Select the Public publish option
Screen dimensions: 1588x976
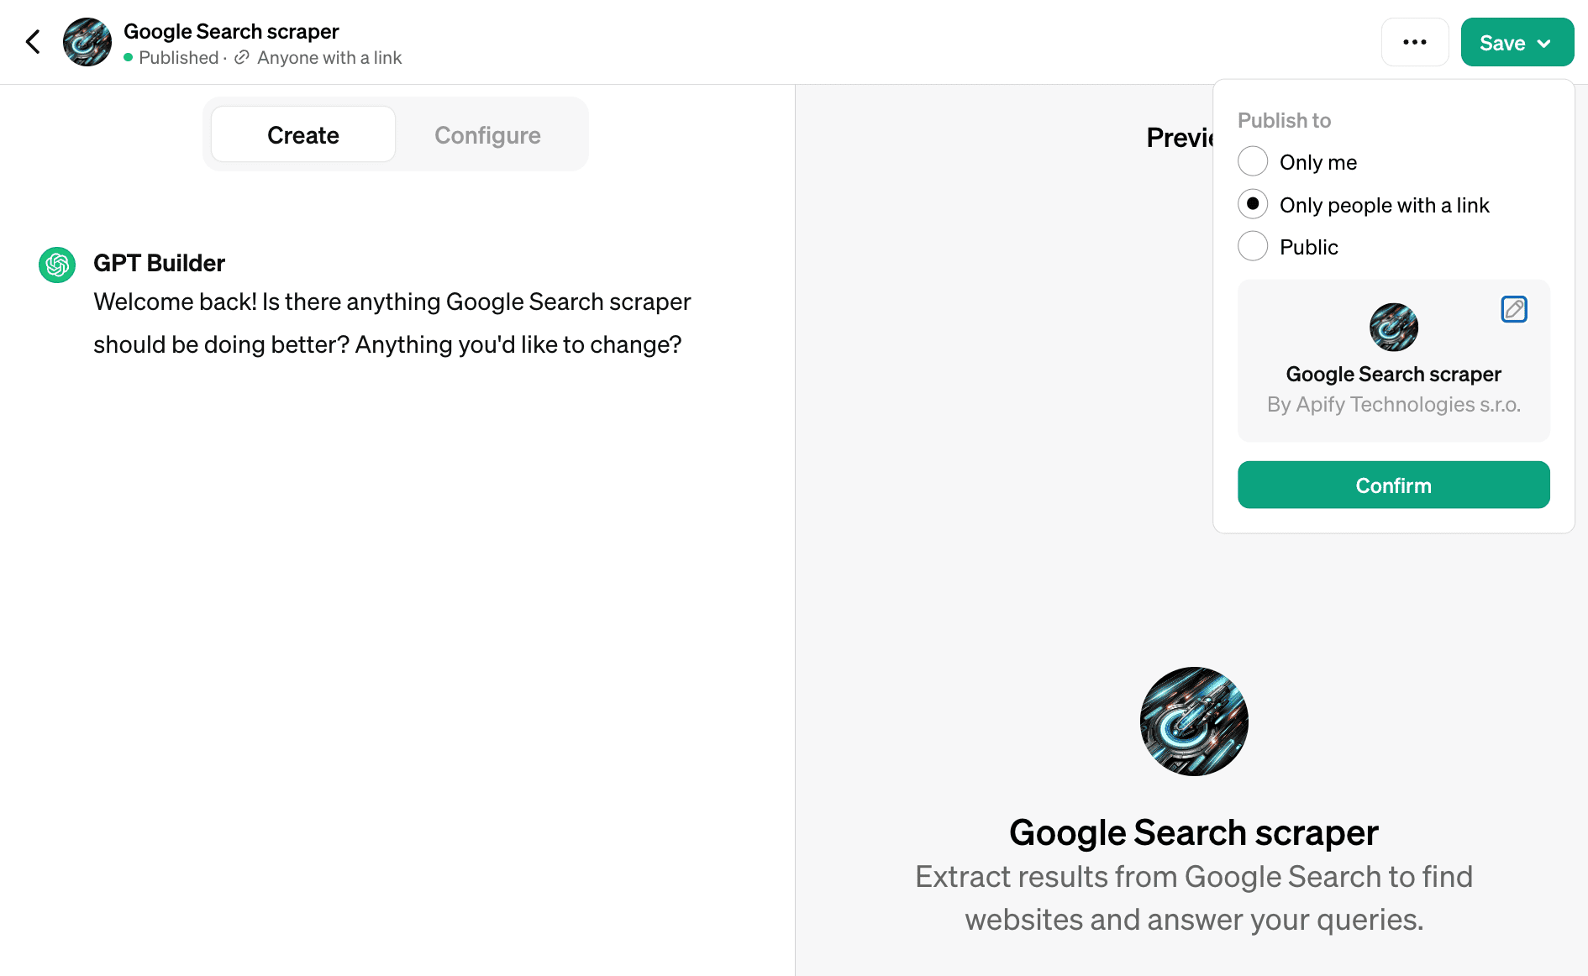[x=1253, y=245]
